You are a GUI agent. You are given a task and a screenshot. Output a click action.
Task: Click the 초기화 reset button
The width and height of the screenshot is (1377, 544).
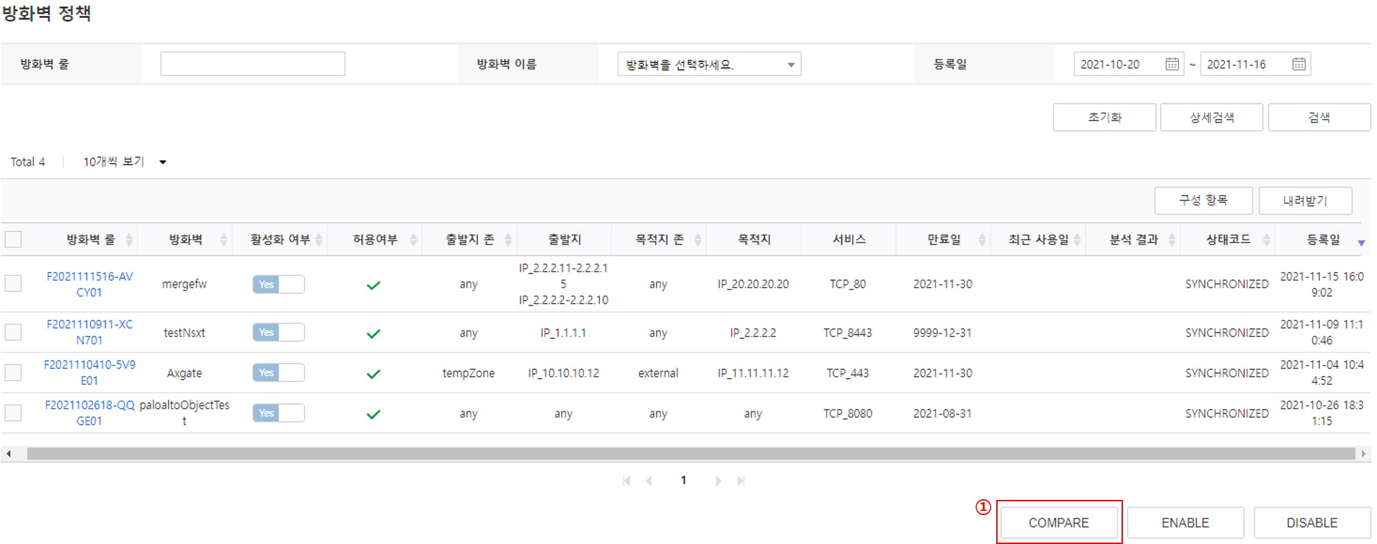coord(1104,117)
